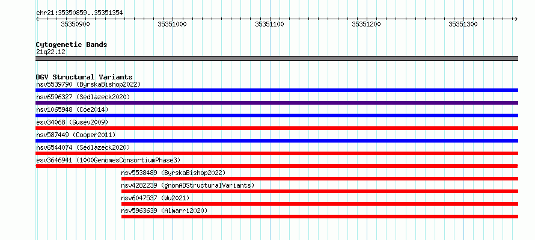The width and height of the screenshot is (535, 240).
Task: Open esv3646941 (1000GenomesConsortiumPhase3) label
Action: 108,160
